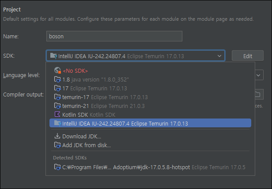
Task: Click JDK icon beside detected Adoptium path
Action: click(57, 167)
